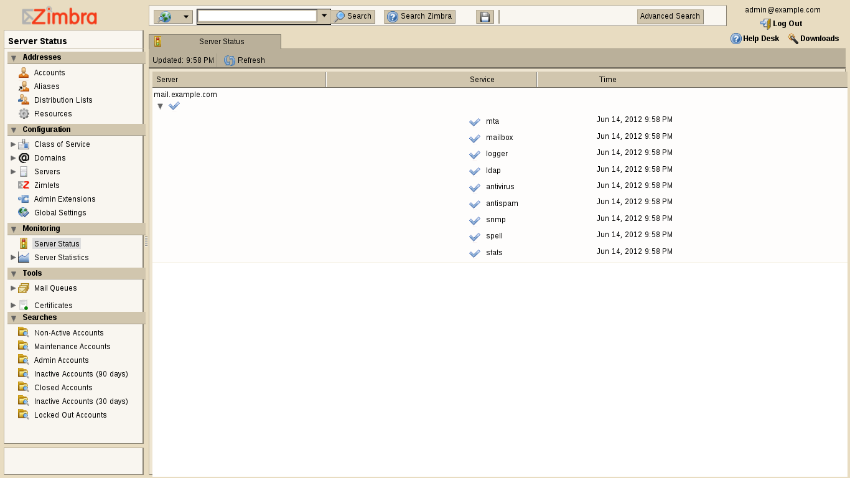Viewport: 850px width, 478px height.
Task: Open Advanced Search
Action: [670, 17]
